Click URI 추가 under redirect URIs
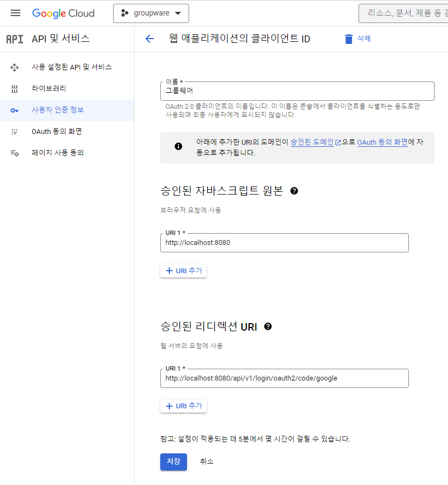448x485 pixels. [x=183, y=406]
